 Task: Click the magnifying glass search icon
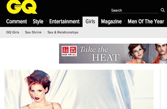163,10
